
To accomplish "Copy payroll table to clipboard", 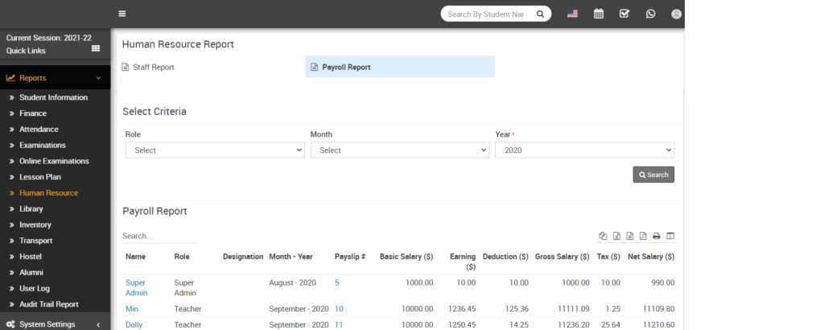I will [603, 237].
